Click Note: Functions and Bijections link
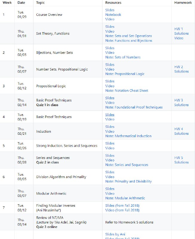The height and width of the screenshot is (239, 195). tap(128, 41)
